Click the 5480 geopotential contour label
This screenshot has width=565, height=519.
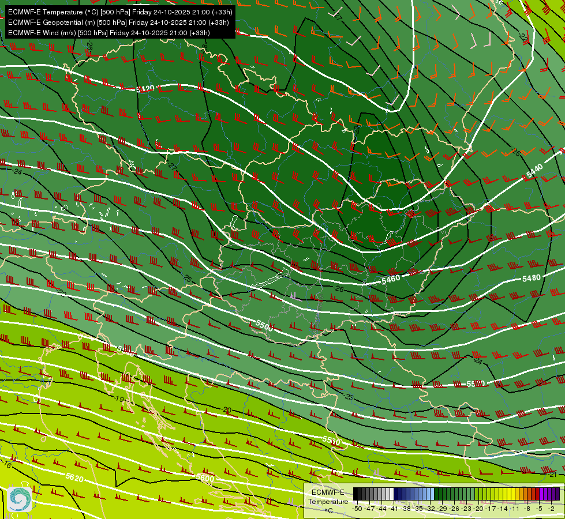(x=532, y=278)
